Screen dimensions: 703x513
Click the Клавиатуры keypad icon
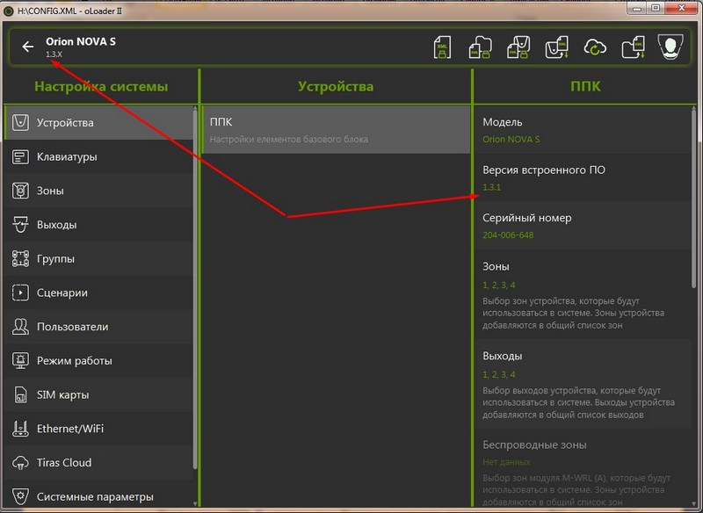pyautogui.click(x=20, y=157)
